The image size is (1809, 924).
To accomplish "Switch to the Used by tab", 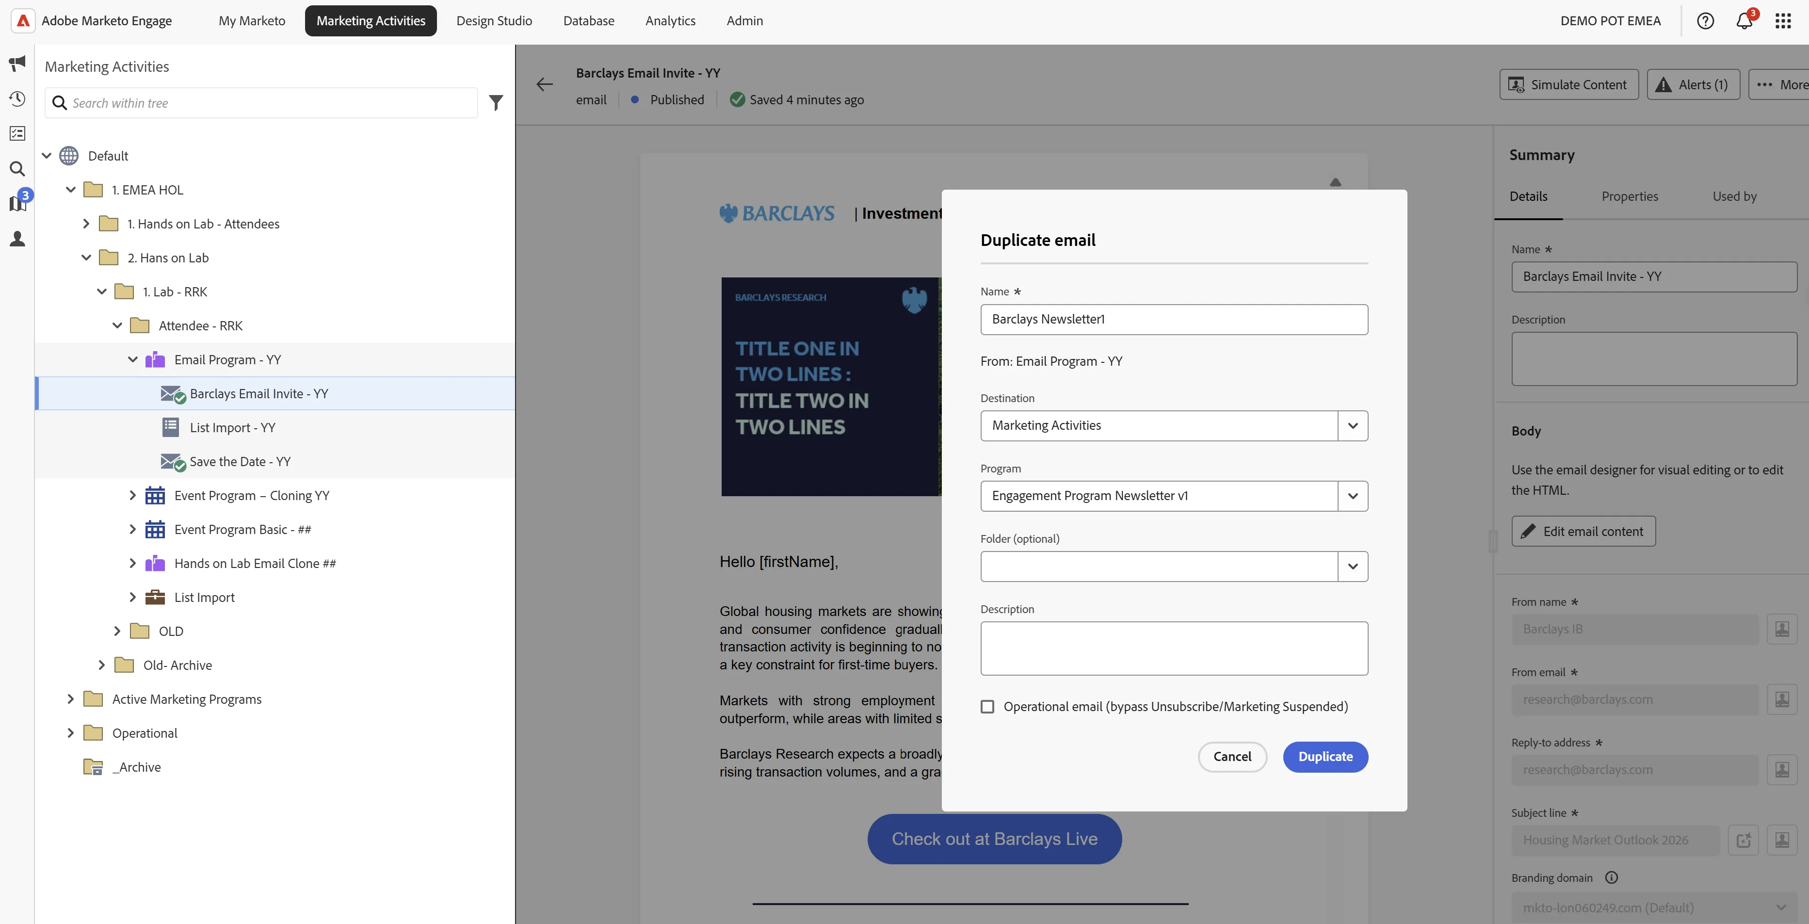I will (1735, 196).
